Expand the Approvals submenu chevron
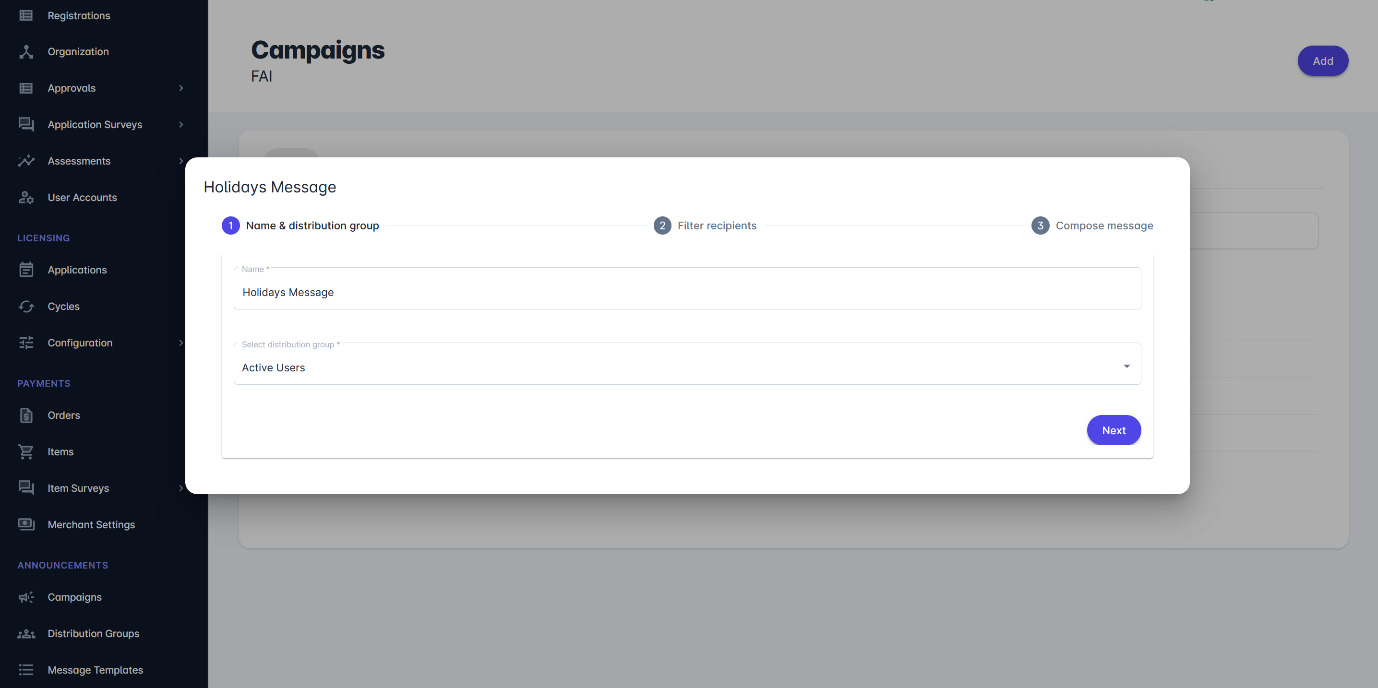Screen dimensions: 1378x688 coord(181,88)
